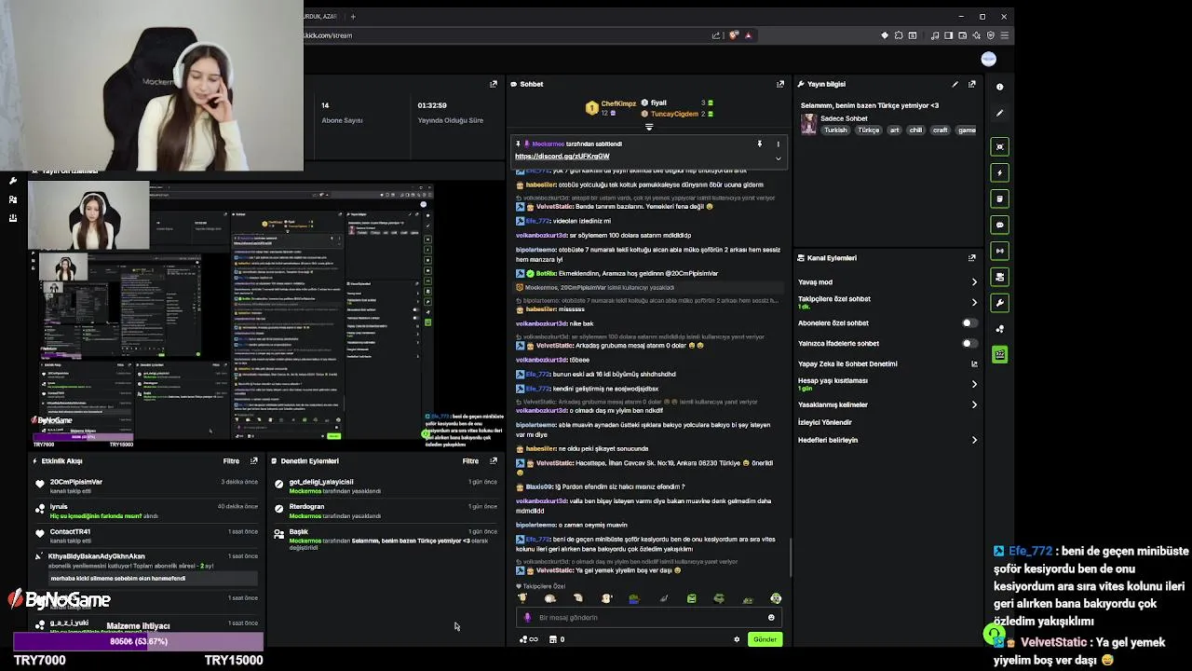This screenshot has height=671, width=1192.
Task: Toggle the chat bubble widget icon in sidebar
Action: pos(999,225)
